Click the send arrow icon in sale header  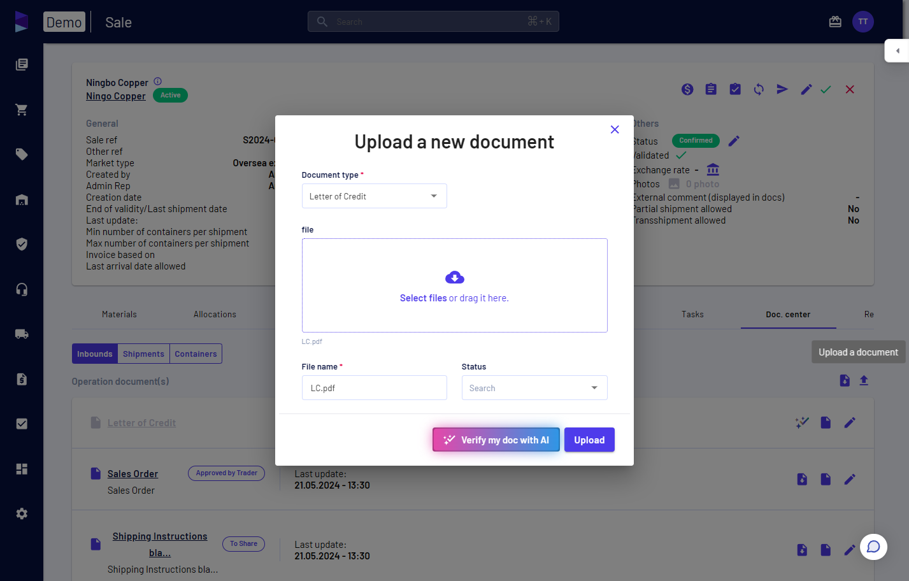782,89
